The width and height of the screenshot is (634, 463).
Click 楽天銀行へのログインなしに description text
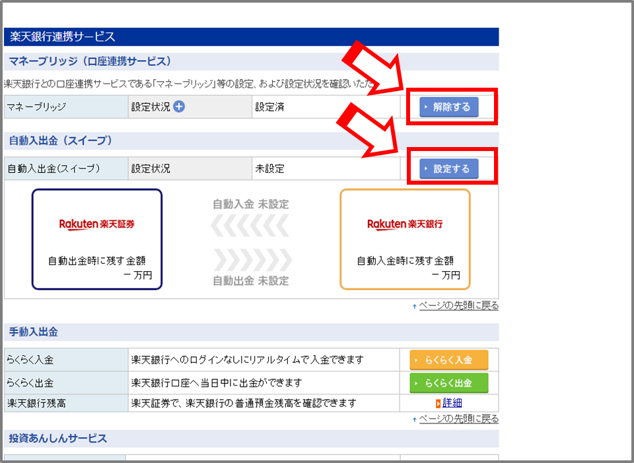pyautogui.click(x=248, y=359)
